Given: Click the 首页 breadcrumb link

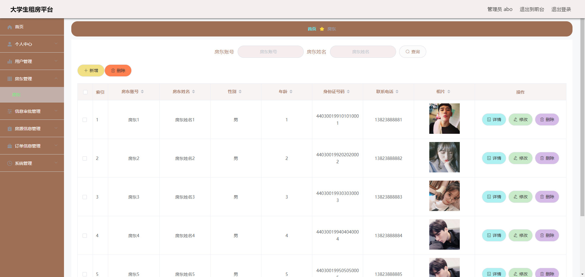Looking at the screenshot, I should click(x=312, y=29).
